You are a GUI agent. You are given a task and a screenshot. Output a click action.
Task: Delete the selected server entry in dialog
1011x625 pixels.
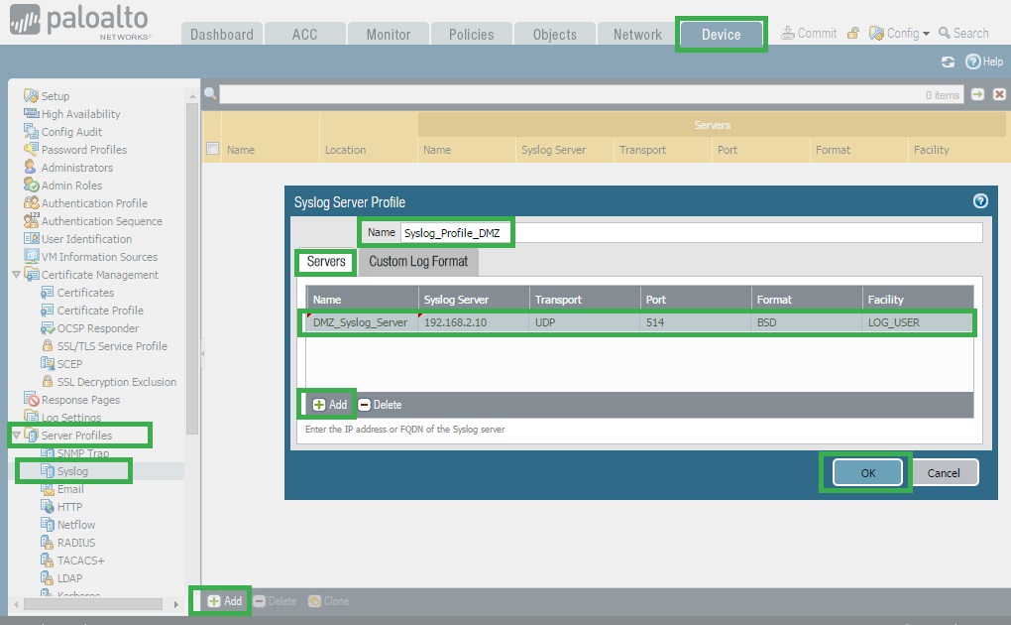[x=380, y=405]
